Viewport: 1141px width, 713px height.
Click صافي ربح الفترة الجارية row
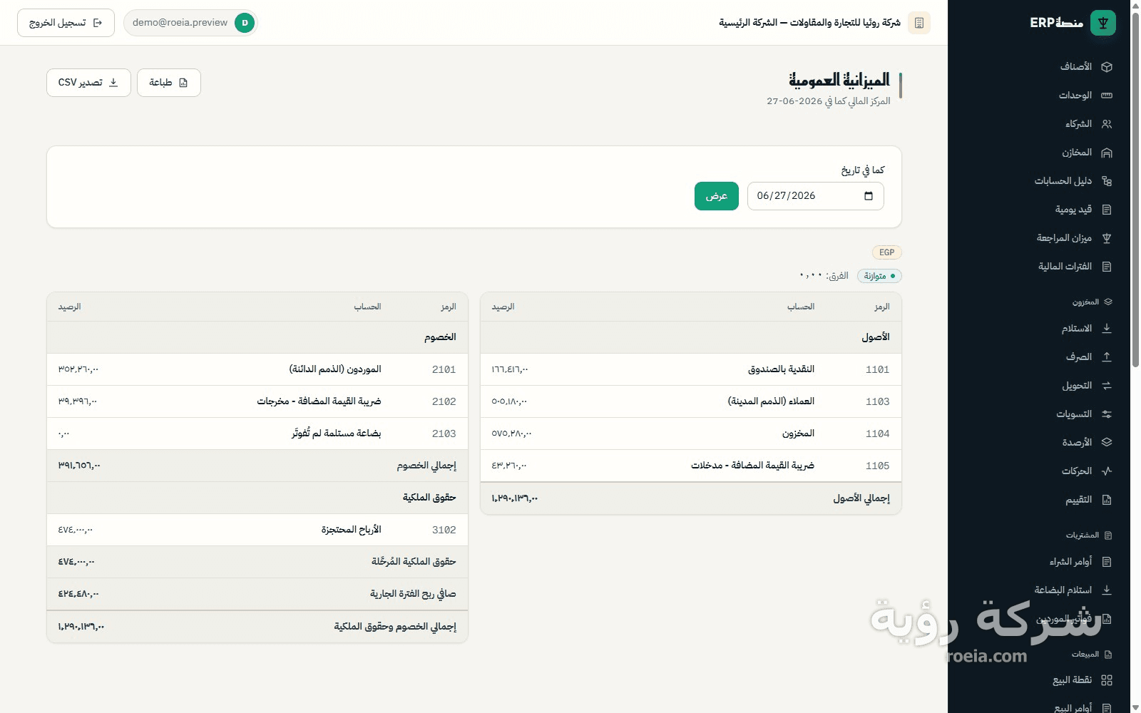257,594
